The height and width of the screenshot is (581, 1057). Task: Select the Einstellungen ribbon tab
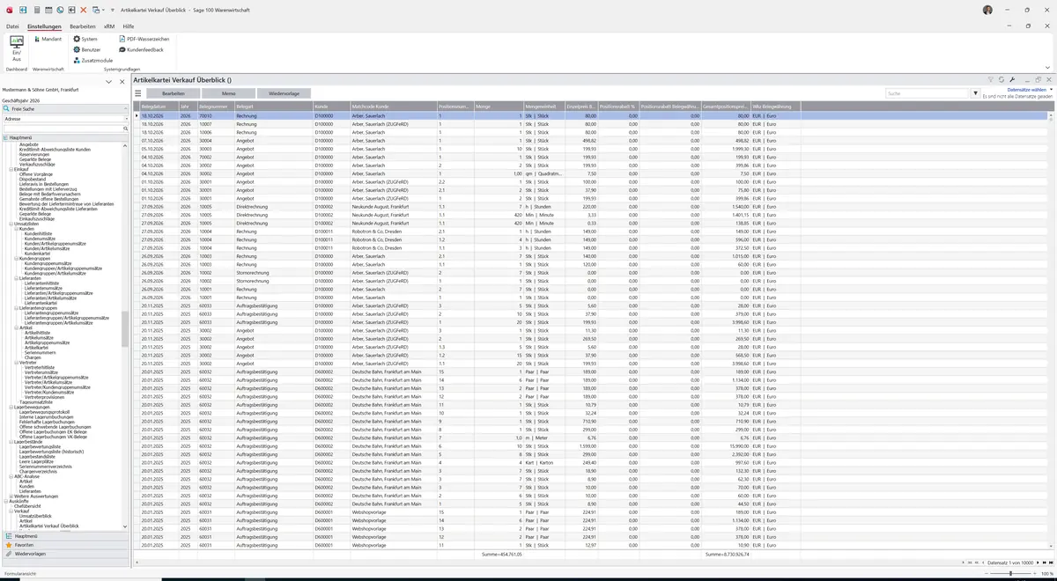(44, 26)
